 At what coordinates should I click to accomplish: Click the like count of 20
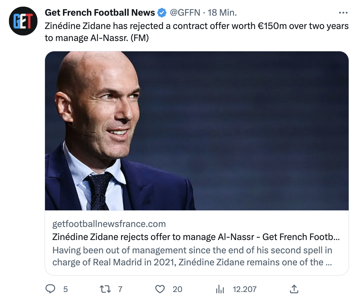tap(177, 289)
